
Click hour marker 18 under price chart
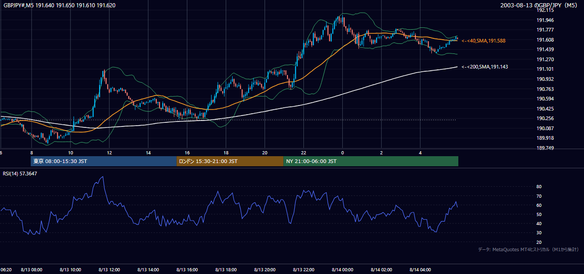coord(226,153)
